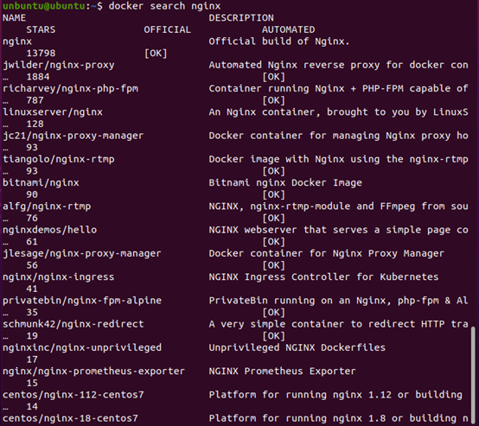This screenshot has height=426, width=479.
Task: Click the star count 13798
Action: click(41, 53)
